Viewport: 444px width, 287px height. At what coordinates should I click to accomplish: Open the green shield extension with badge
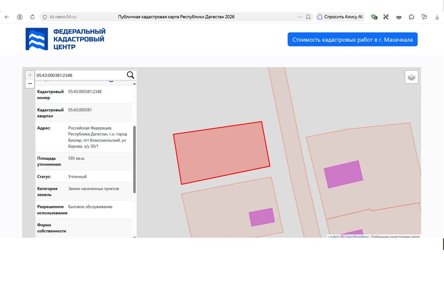pyautogui.click(x=374, y=17)
